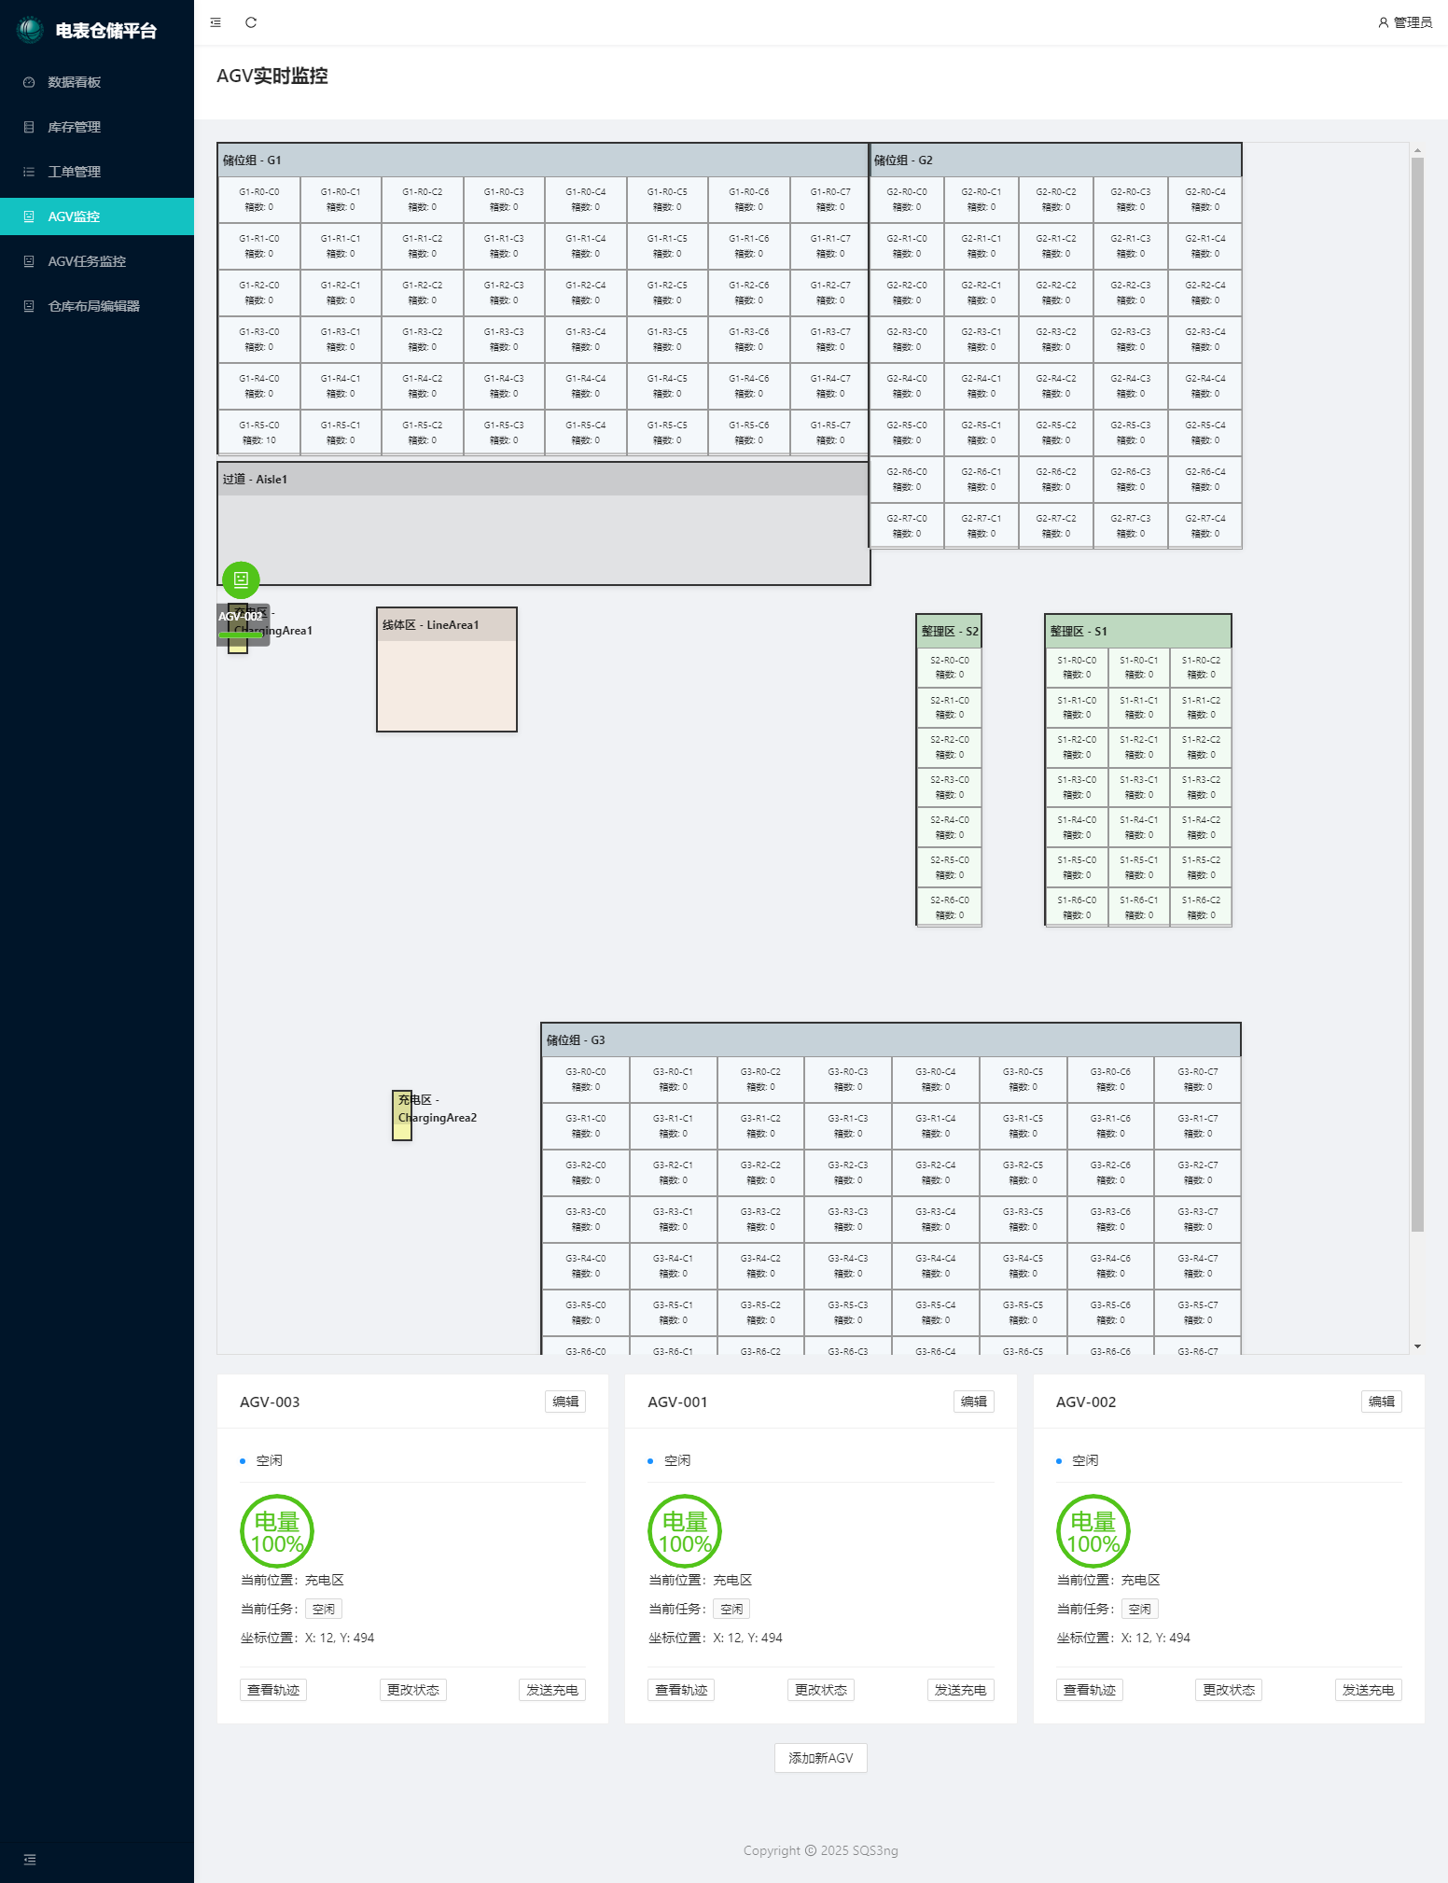Click the sidebar collapse icon in top bar
1448x1883 pixels.
pos(216,22)
